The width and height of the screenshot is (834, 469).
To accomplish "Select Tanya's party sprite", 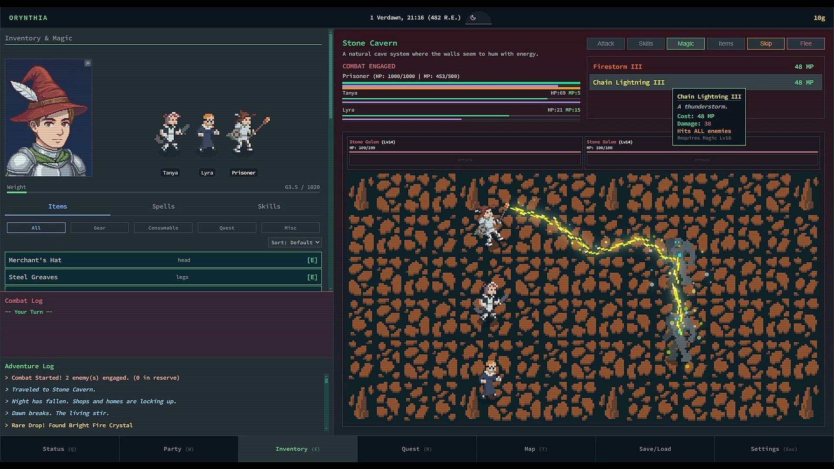I will [x=170, y=132].
